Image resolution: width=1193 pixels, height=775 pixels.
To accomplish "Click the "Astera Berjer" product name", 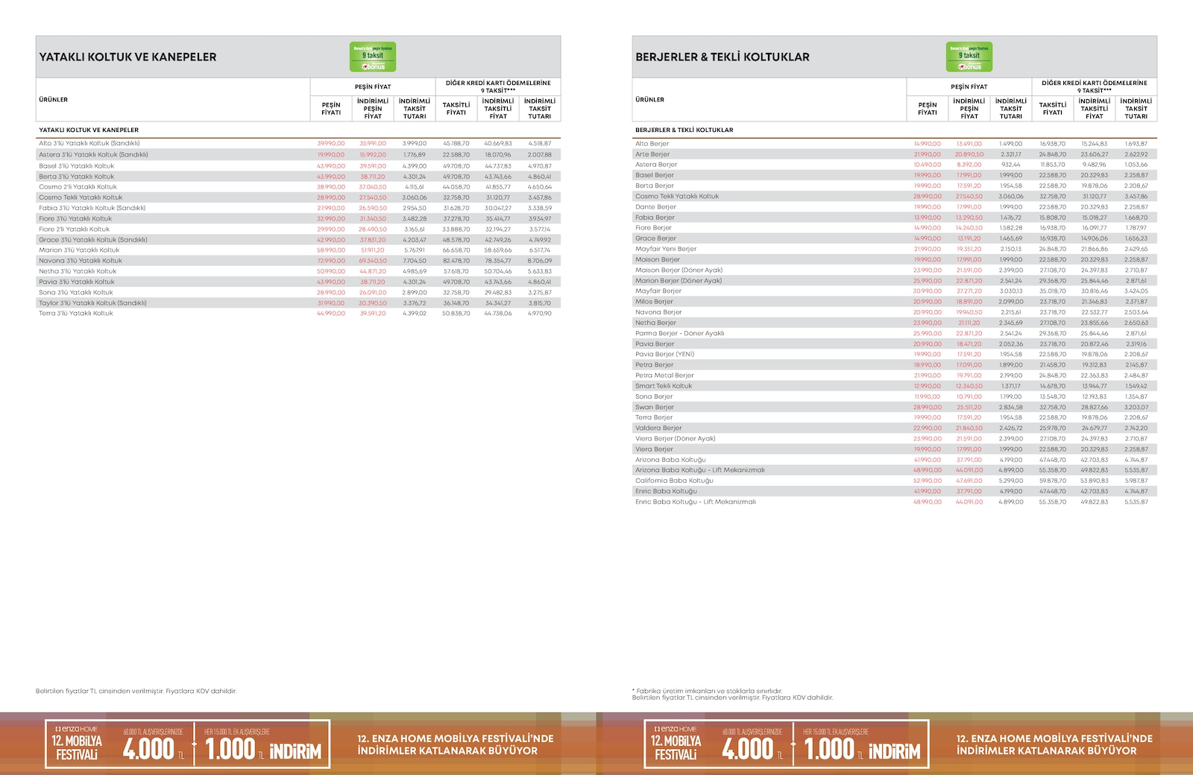I will coord(656,165).
